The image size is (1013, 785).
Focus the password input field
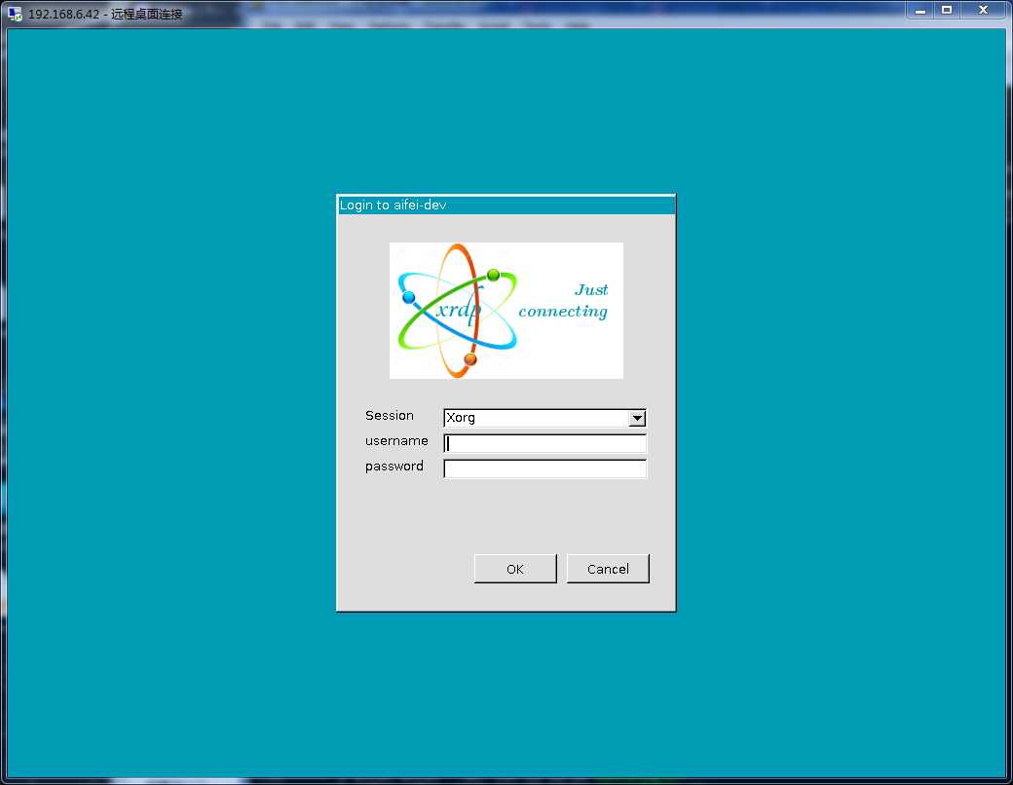[544, 468]
